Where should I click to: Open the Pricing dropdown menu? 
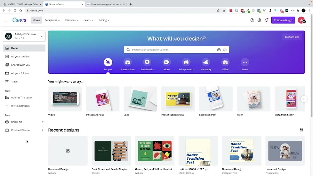(104, 20)
